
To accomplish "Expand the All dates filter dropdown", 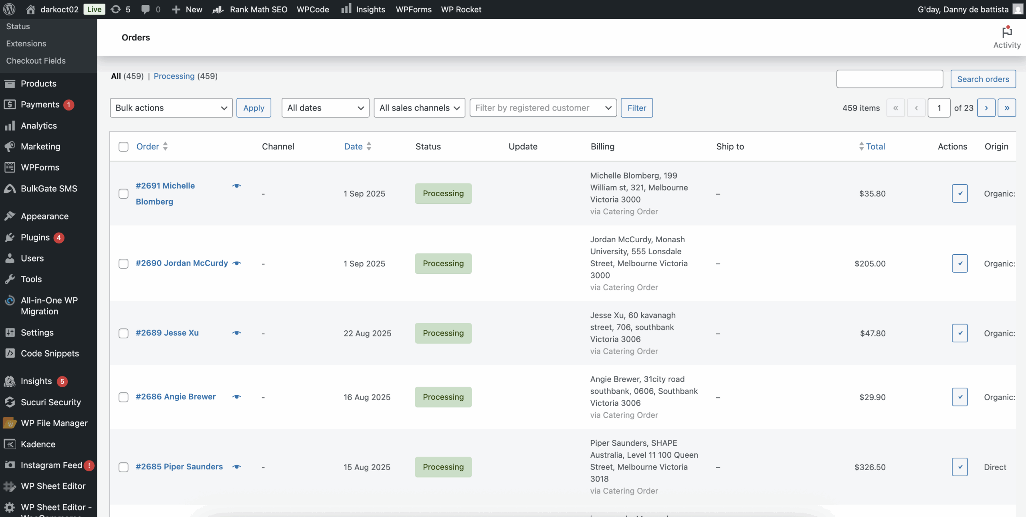I will pyautogui.click(x=325, y=108).
